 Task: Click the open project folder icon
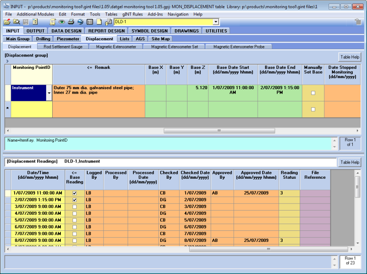[7, 22]
